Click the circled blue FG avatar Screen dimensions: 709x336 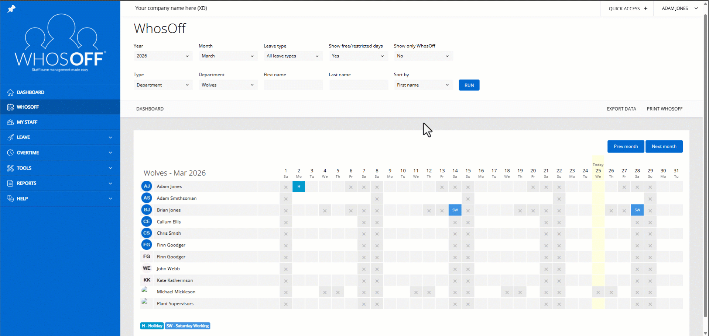point(147,245)
